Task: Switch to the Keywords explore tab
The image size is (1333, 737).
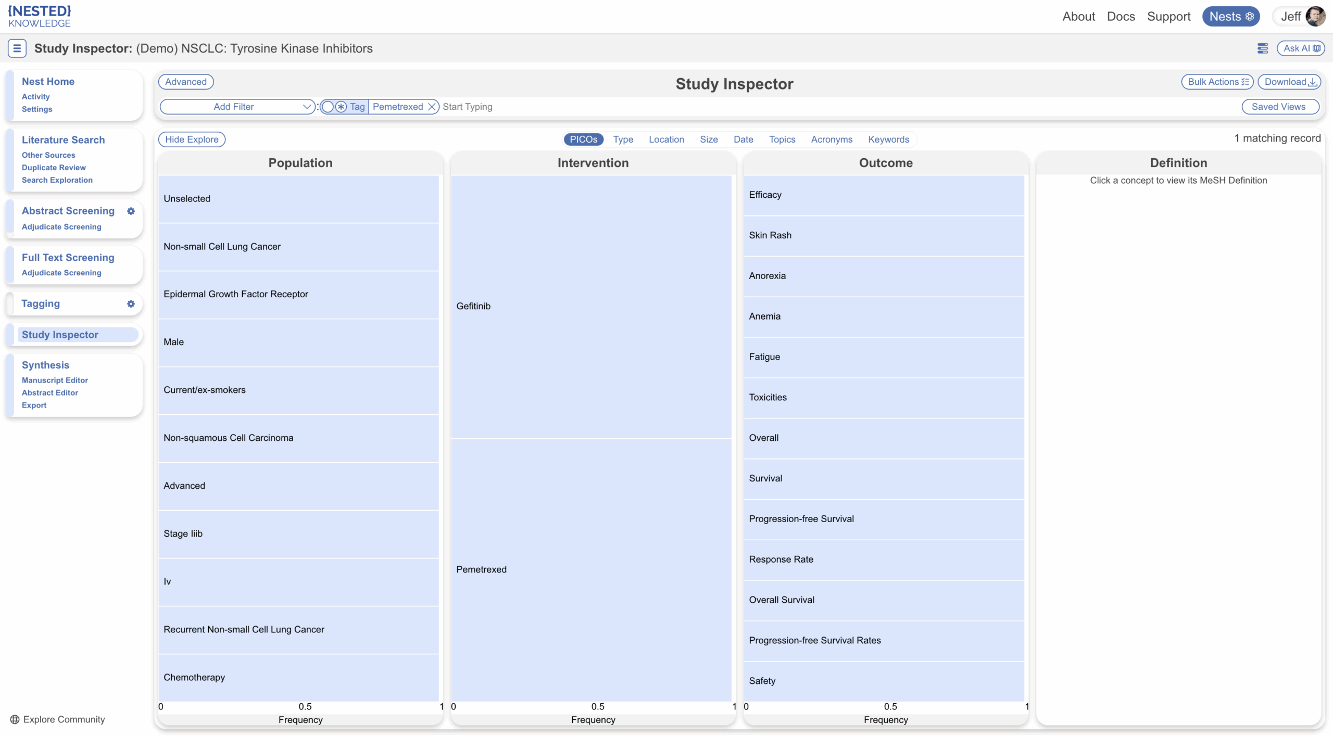Action: 888,139
